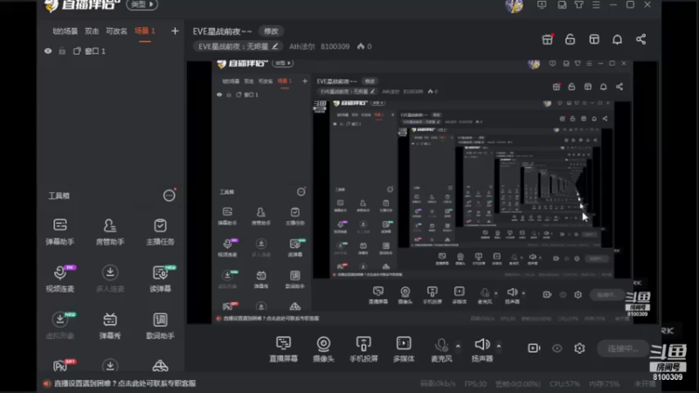Expand microphone options arrow
This screenshot has width=699, height=393.
point(458,346)
